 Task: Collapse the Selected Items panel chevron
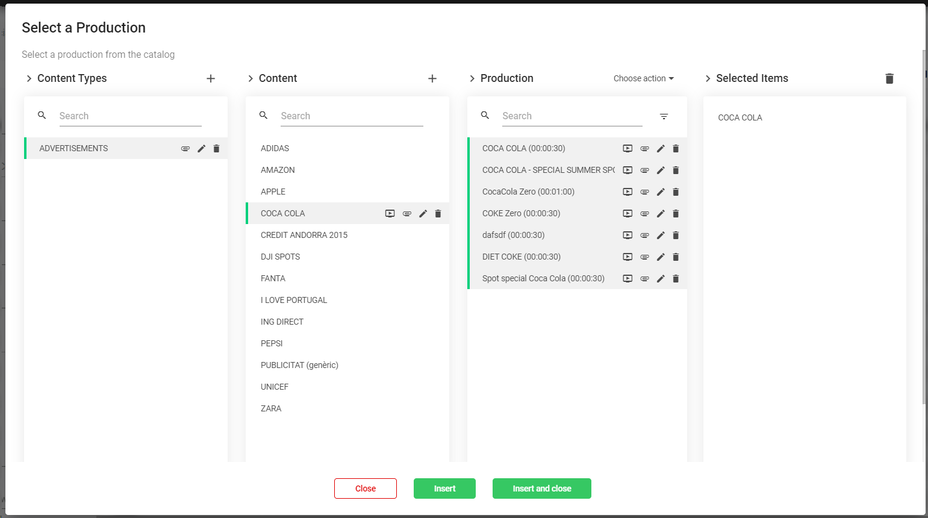(708, 78)
